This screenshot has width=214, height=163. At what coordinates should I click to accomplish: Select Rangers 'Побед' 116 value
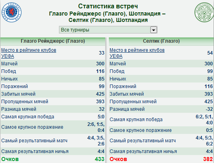100,71
